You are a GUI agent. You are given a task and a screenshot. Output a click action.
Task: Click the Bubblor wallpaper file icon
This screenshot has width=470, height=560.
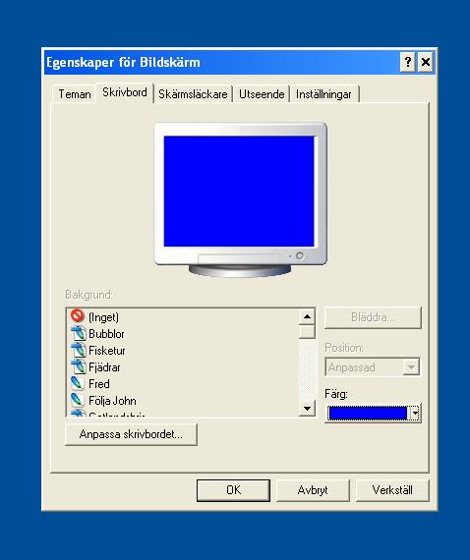(x=78, y=333)
